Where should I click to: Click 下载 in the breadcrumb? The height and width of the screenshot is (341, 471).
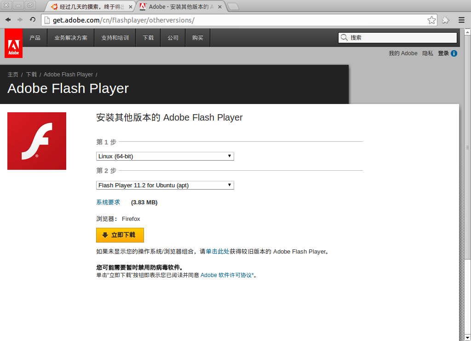click(31, 75)
